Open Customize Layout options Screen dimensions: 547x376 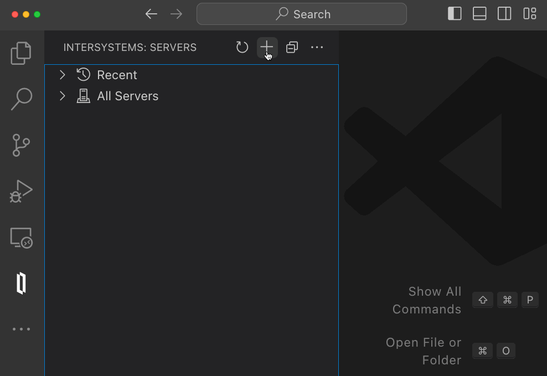529,14
